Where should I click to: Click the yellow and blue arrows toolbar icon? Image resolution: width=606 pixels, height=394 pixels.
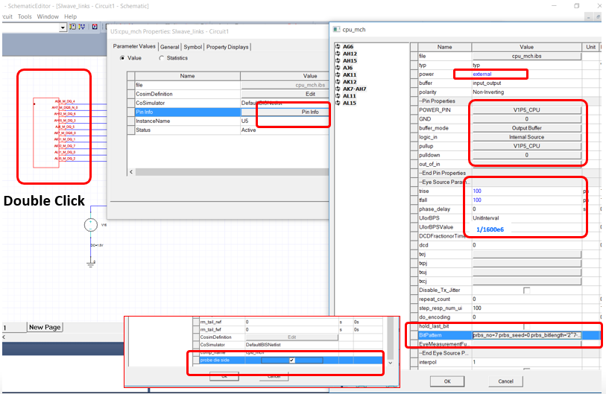(81, 27)
